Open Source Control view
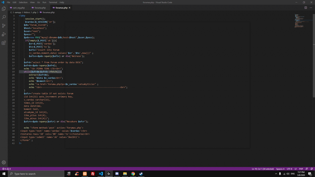315x177 pixels. [x=4, y=26]
